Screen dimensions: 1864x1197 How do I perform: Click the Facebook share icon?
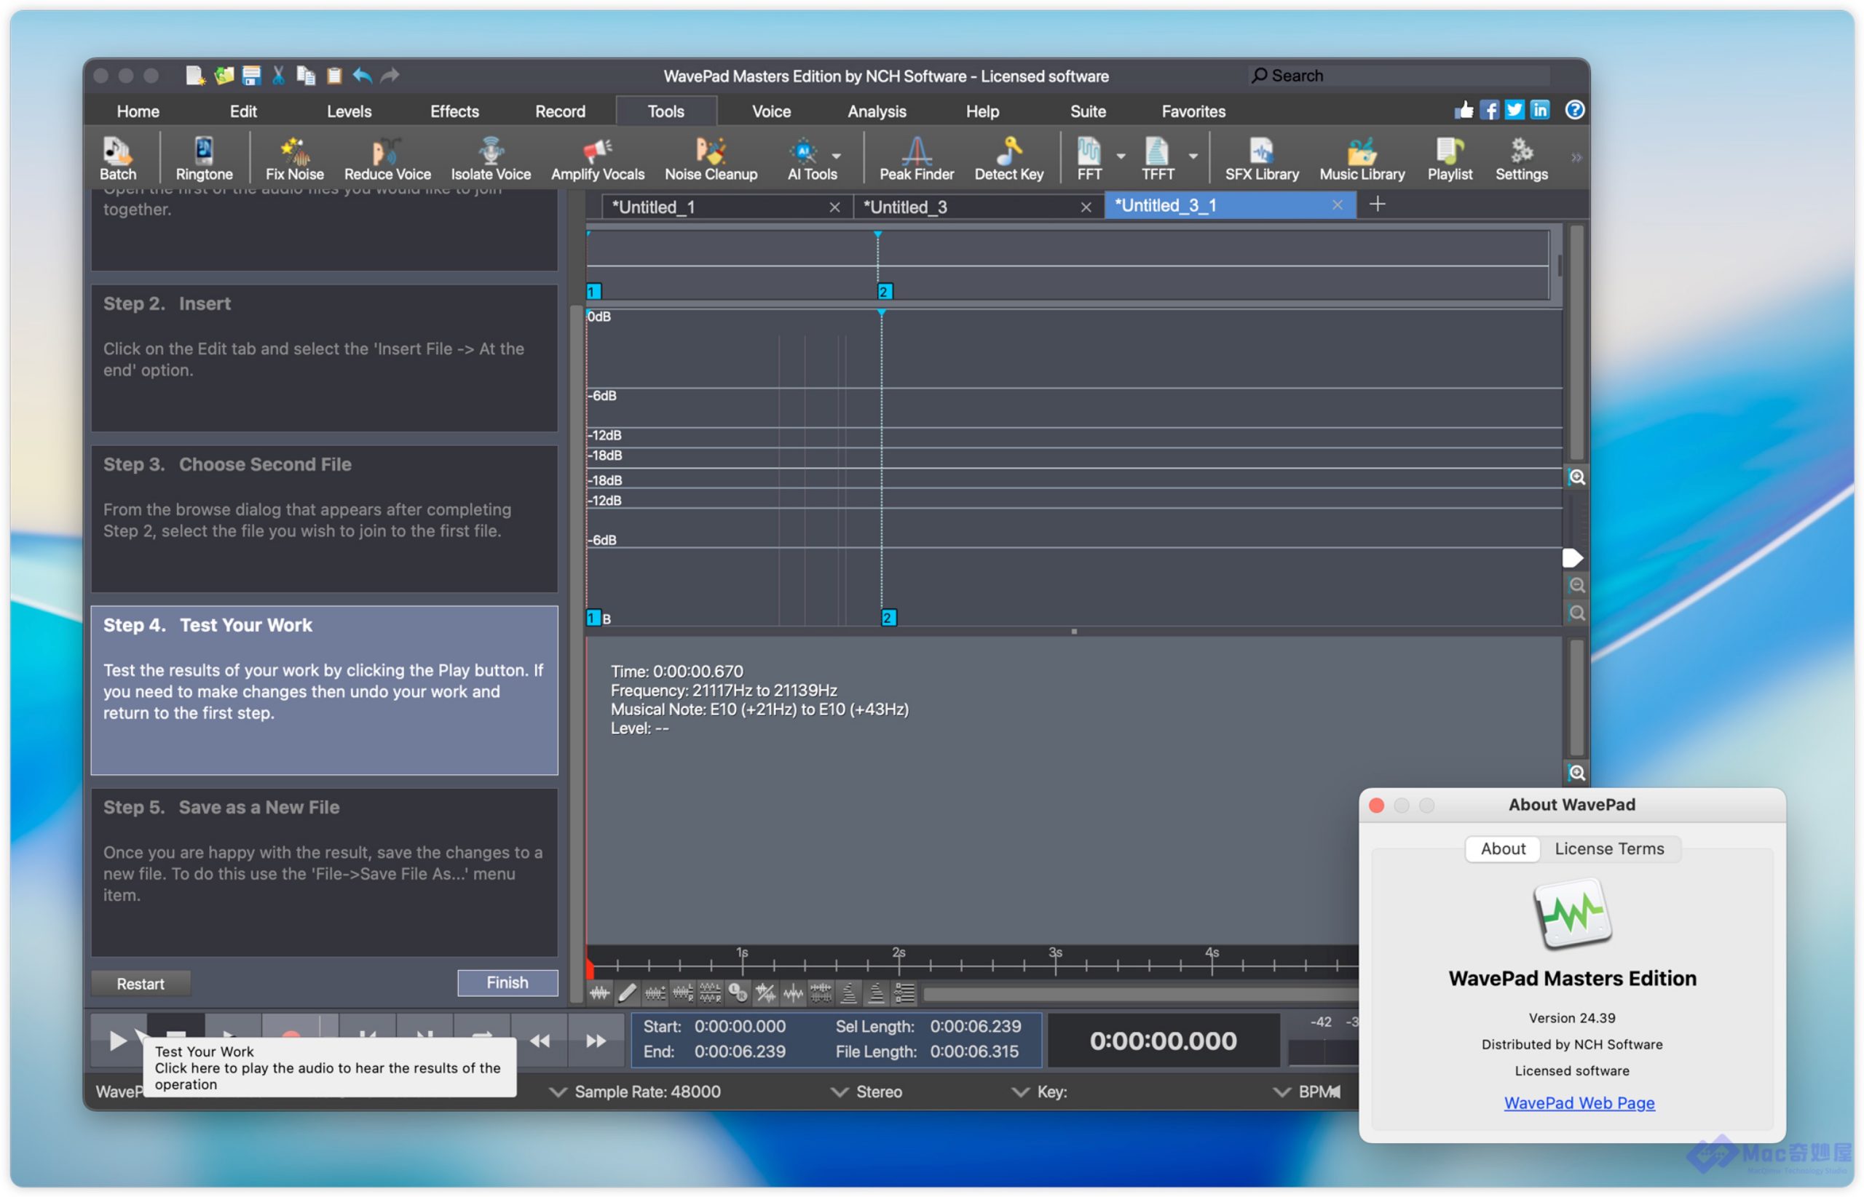(1488, 111)
